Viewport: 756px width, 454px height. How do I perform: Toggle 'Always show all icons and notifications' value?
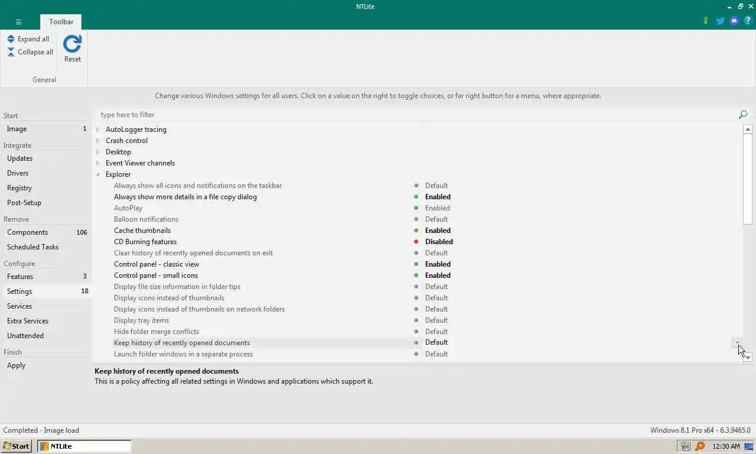point(436,186)
